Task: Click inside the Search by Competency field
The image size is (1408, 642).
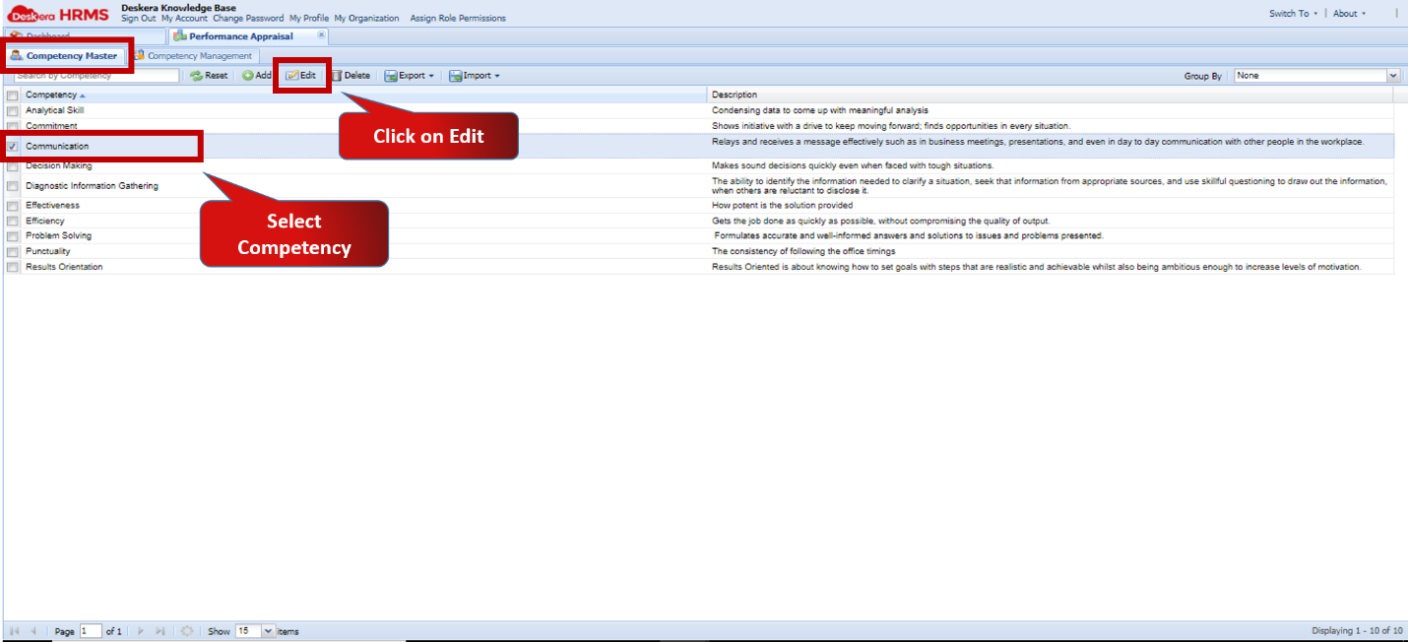Action: [x=94, y=75]
